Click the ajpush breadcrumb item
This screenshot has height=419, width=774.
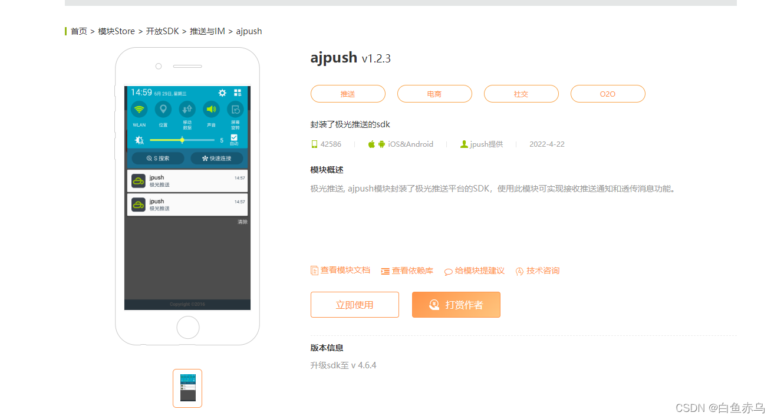(249, 31)
